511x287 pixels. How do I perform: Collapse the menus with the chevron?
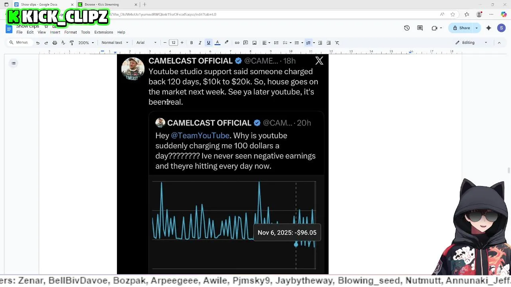click(x=499, y=43)
